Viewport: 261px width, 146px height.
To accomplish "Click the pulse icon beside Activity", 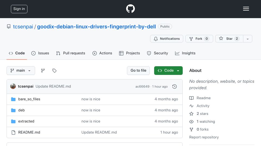I will click(191, 106).
